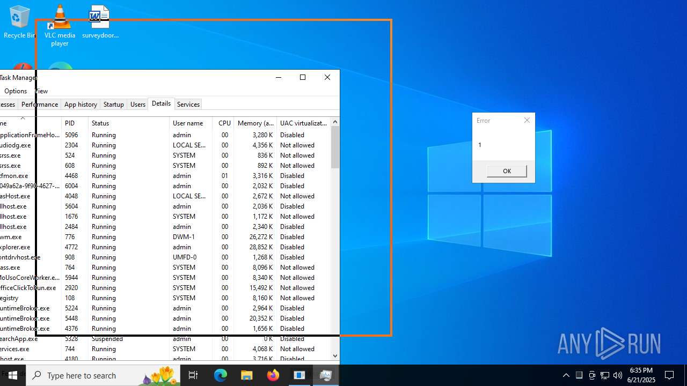Screen dimensions: 687x386
Task: Switch to the blue window app on taskbar
Action: 299,375
